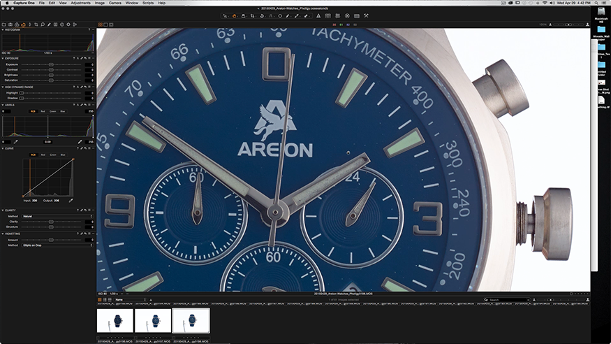Open the Details magnifier tool tab
The image size is (611, 344).
43,24
